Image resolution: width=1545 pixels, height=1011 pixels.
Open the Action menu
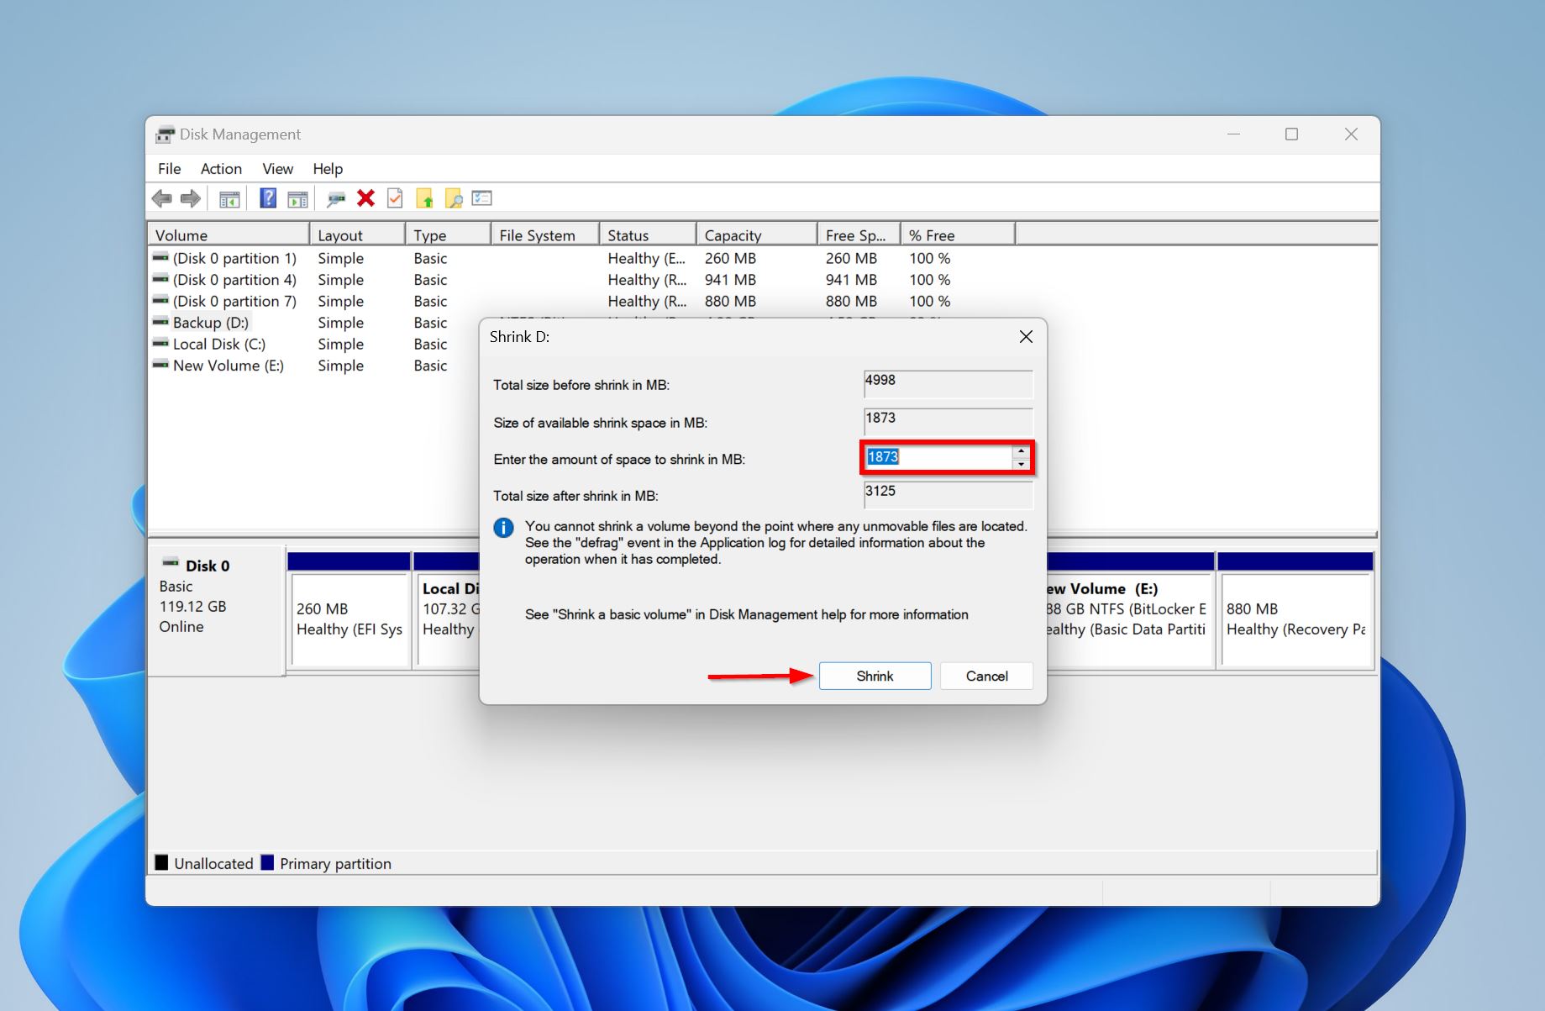221,169
